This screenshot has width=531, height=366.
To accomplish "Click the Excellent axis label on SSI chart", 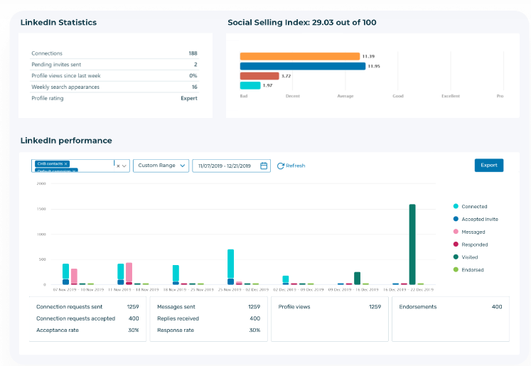I will click(x=451, y=96).
